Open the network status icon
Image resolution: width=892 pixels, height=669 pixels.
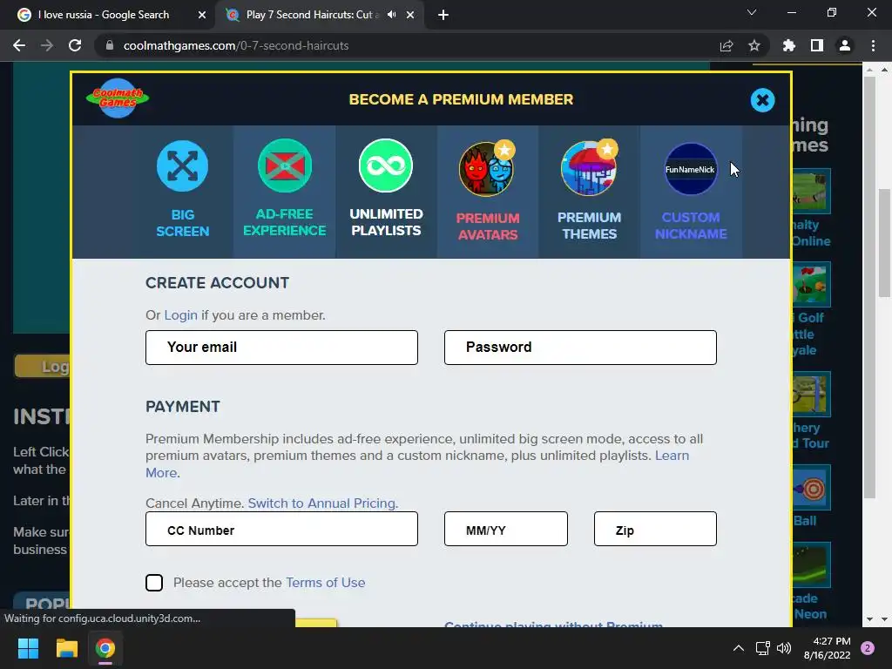coord(762,648)
